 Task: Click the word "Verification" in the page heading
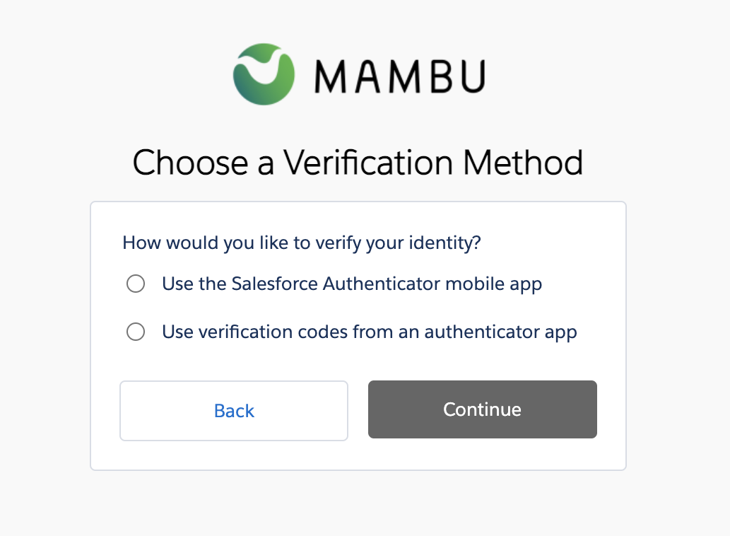(370, 163)
